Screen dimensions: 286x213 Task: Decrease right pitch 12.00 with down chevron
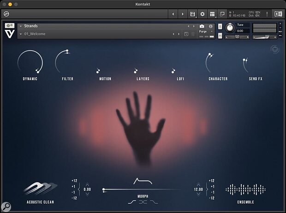pyautogui.click(x=198, y=194)
